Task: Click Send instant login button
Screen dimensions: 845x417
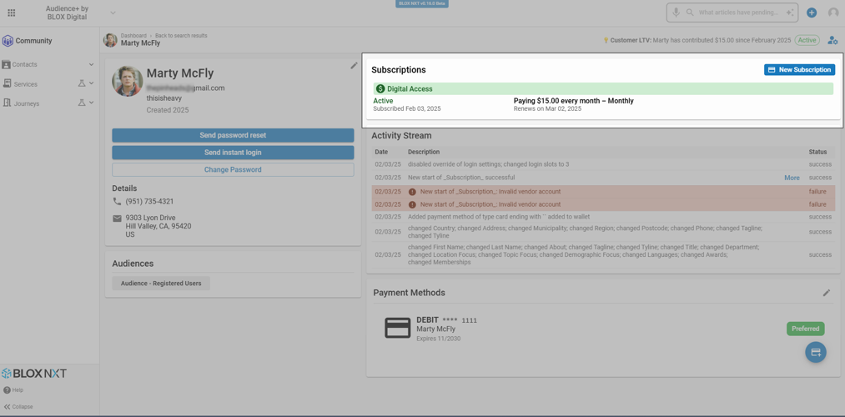Action: [x=233, y=153]
